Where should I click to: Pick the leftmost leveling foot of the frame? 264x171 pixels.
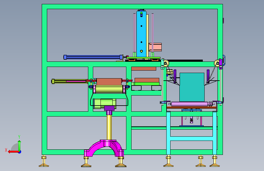(44, 161)
